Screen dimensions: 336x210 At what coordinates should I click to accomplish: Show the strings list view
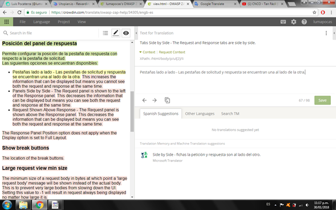pyautogui.click(x=105, y=33)
